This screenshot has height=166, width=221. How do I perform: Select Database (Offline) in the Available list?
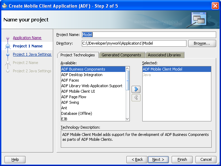(x=93, y=113)
